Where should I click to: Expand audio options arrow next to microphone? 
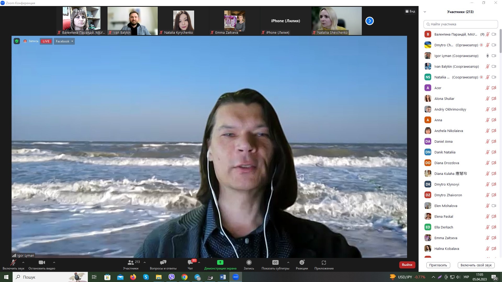coord(23,262)
